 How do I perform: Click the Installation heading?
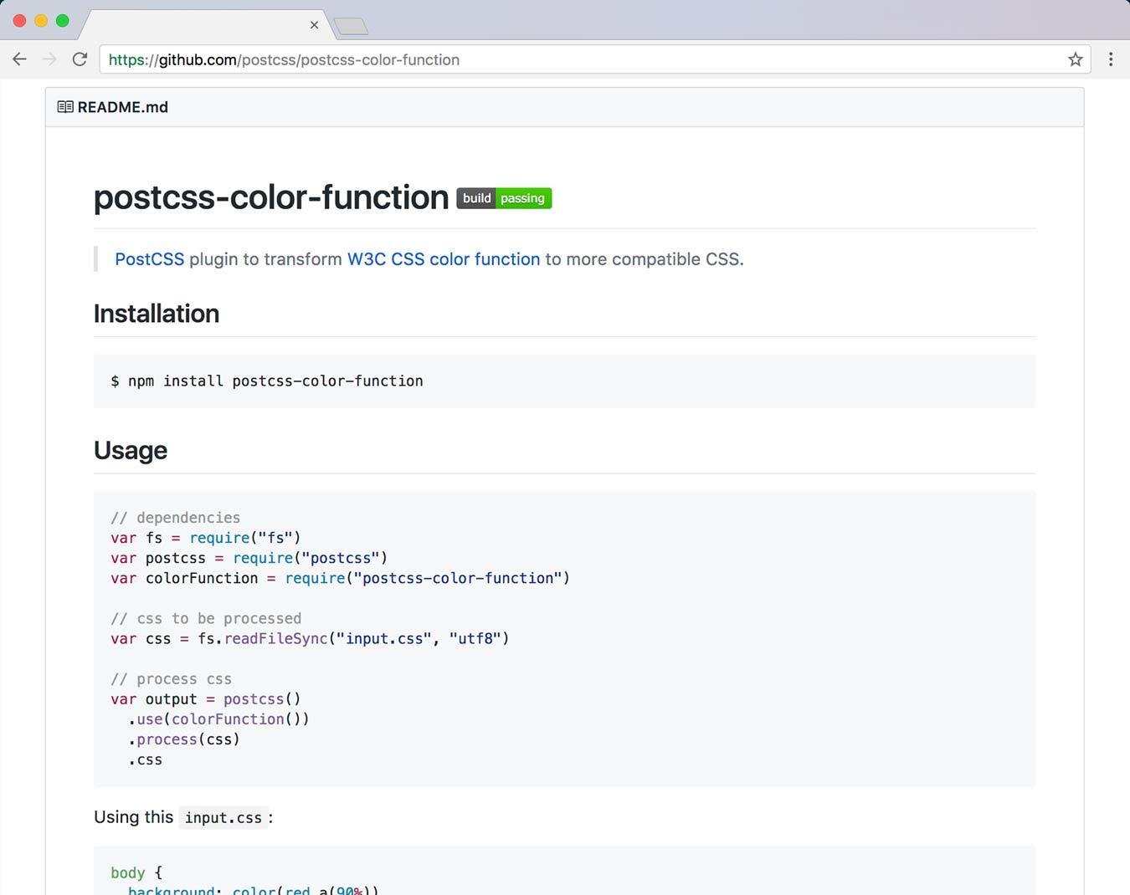(x=157, y=314)
